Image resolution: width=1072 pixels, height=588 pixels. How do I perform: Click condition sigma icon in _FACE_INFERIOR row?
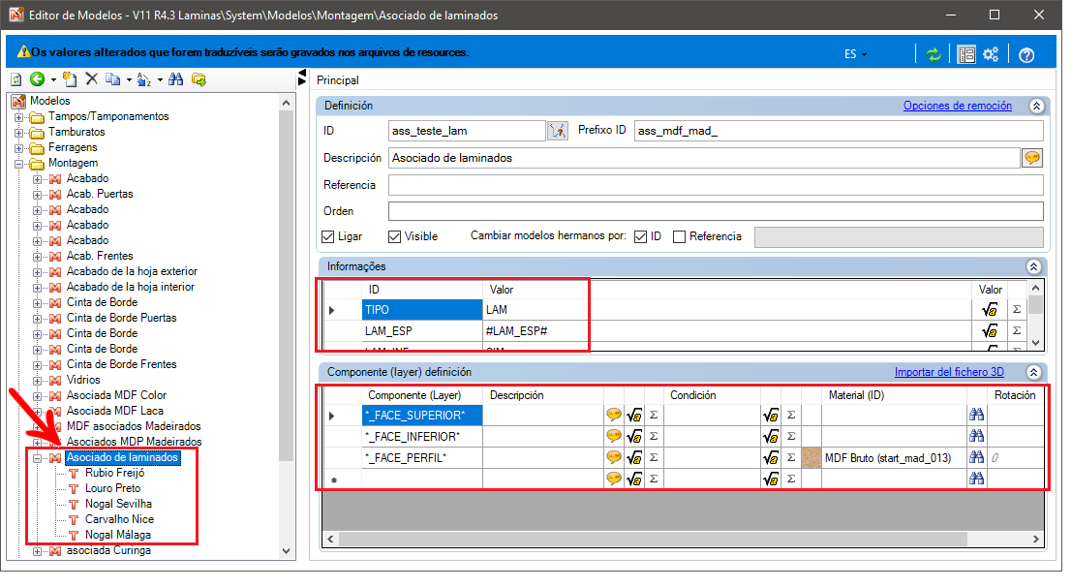tap(791, 436)
